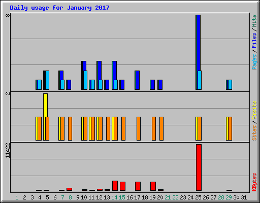The height and width of the screenshot is (203, 260).
Task: Click the day label "24" on the axis
Action: click(190, 197)
